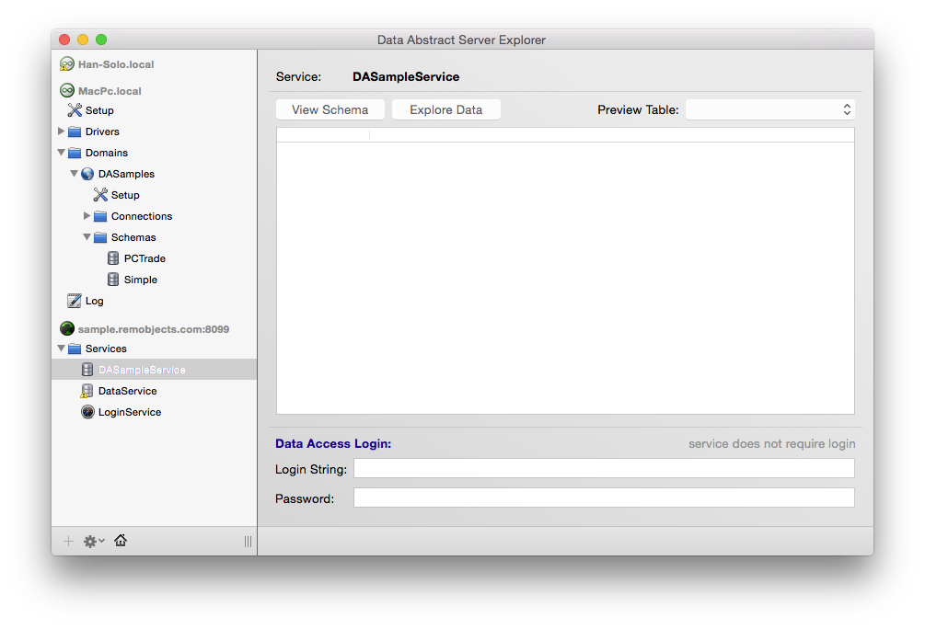
Task: Select the LoginService row
Action: [x=154, y=412]
